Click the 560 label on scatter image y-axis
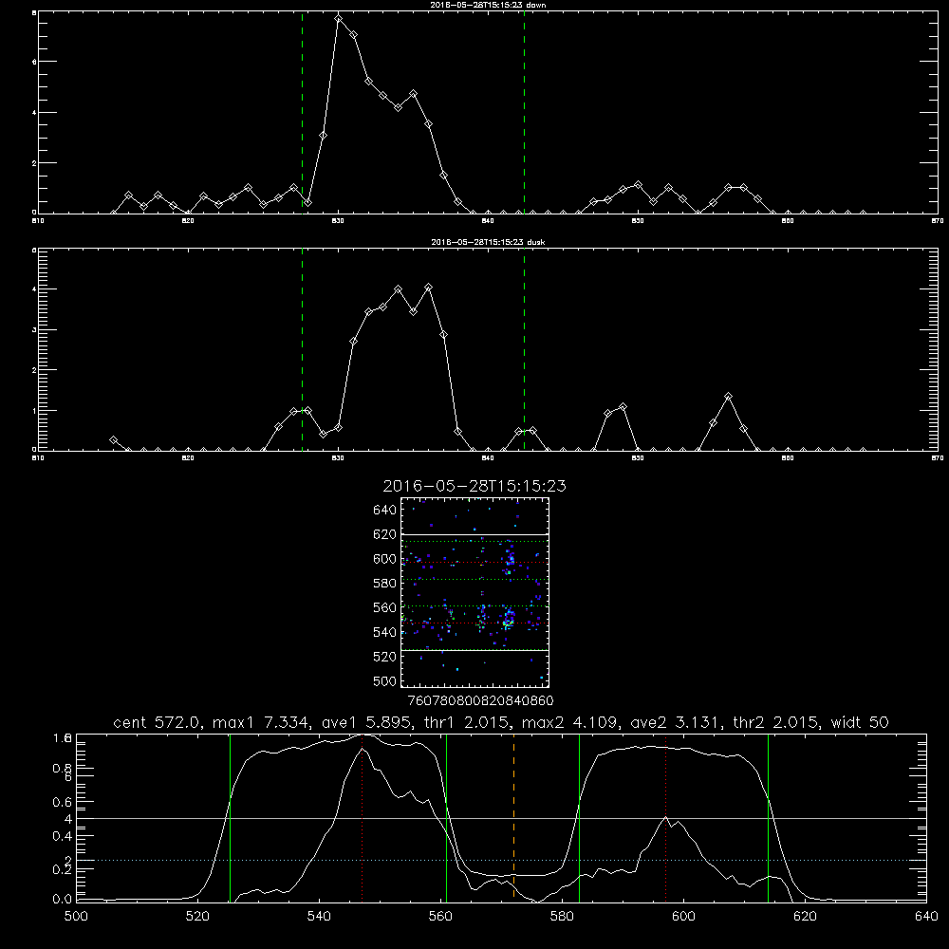 pos(385,607)
